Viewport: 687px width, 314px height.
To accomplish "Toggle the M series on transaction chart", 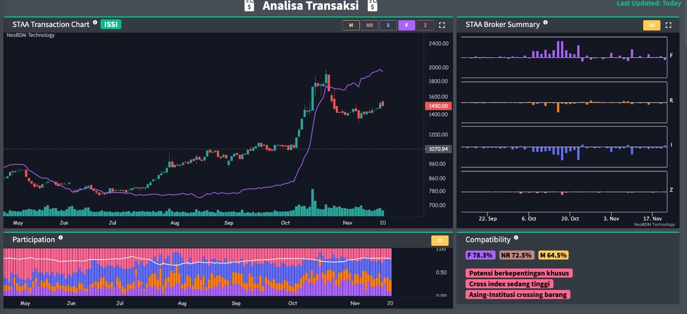I will click(x=351, y=25).
